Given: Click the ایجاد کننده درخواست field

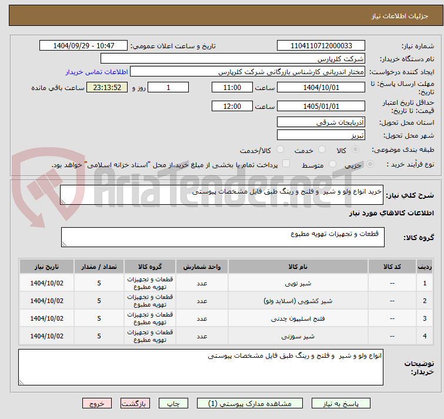Looking at the screenshot, I should click(248, 72).
